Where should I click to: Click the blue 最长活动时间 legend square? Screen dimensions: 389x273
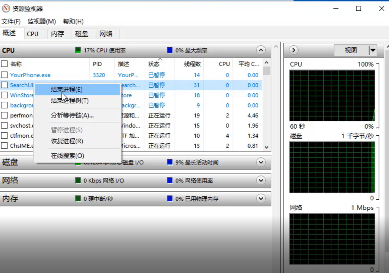click(x=169, y=162)
